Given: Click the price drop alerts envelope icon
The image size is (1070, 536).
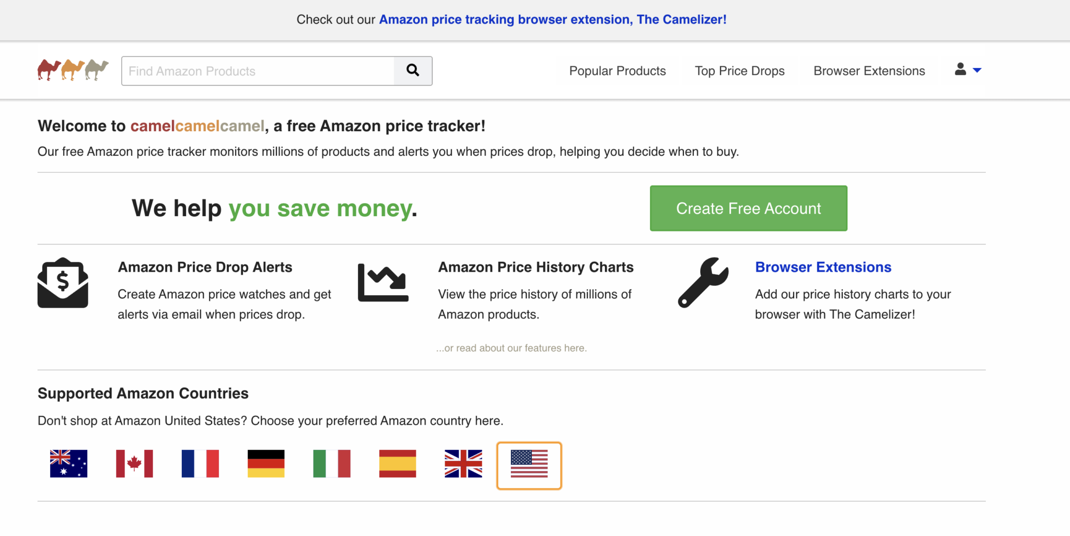Looking at the screenshot, I should (x=63, y=284).
